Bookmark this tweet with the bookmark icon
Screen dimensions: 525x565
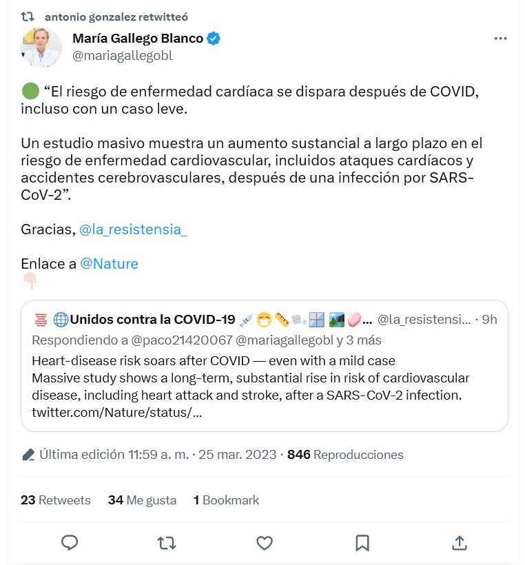(362, 543)
